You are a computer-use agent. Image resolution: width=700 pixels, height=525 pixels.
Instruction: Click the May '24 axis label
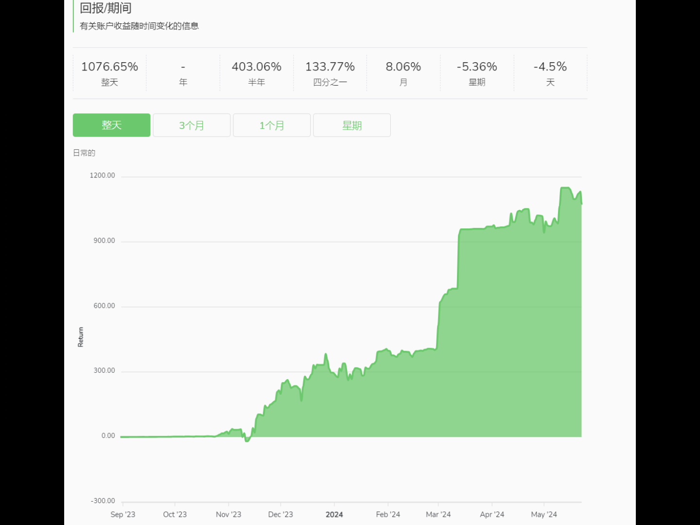(544, 514)
